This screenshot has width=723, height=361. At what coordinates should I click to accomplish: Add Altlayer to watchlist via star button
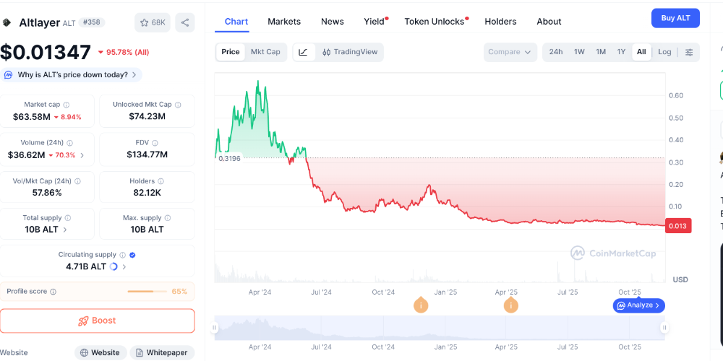[x=152, y=22]
